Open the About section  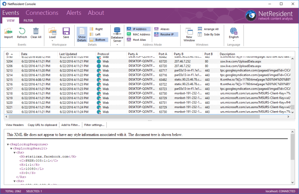coord(96,13)
